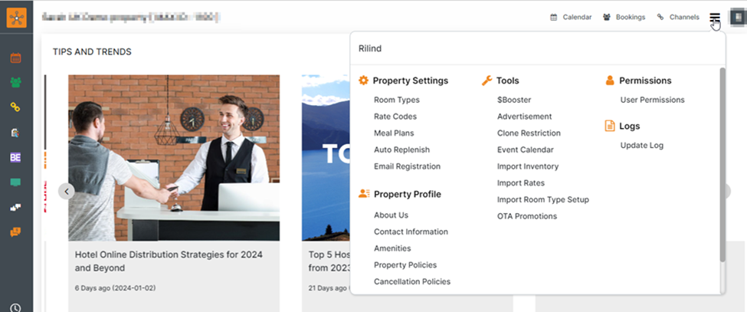This screenshot has width=747, height=312.
Task: Choose $Booster in the Tools menu
Action: click(x=513, y=100)
